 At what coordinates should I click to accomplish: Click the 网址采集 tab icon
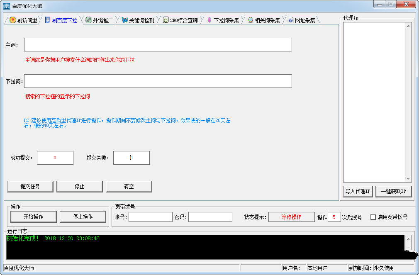290,20
